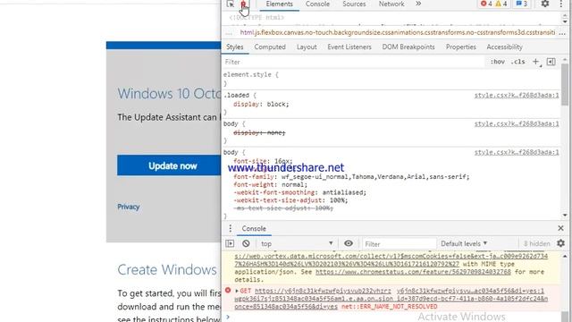Expand the GET error message triangle
The height and width of the screenshot is (322, 572).
[x=237, y=291]
